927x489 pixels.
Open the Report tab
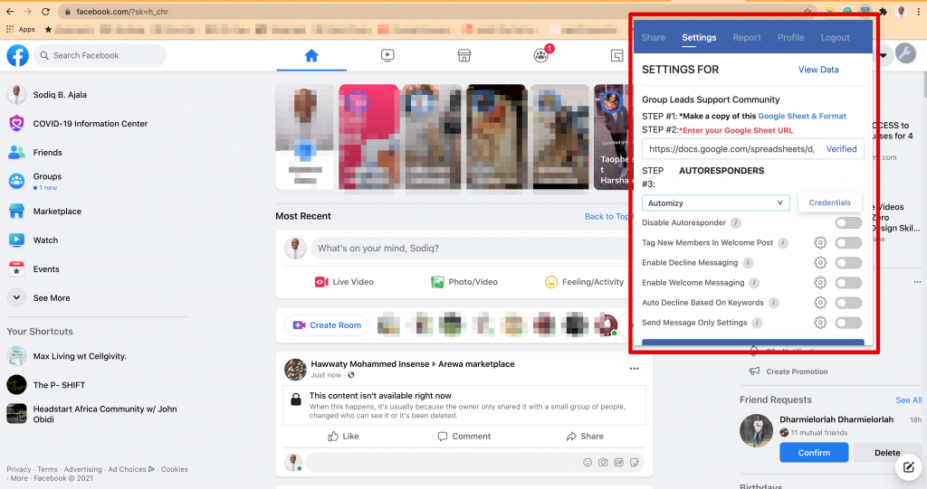pyautogui.click(x=747, y=37)
